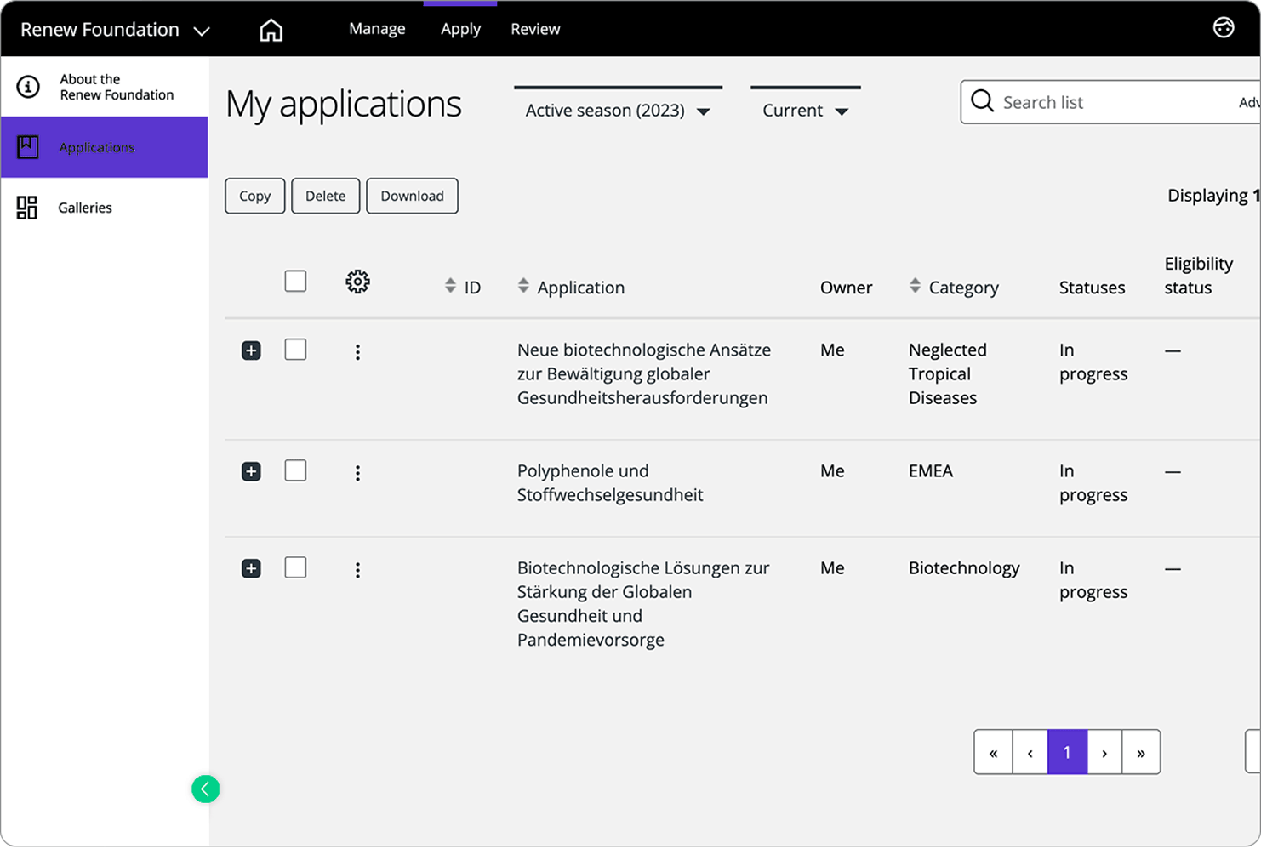Open table column settings gear

(x=357, y=282)
